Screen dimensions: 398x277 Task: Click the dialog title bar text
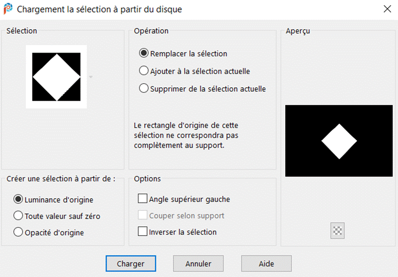pos(99,9)
